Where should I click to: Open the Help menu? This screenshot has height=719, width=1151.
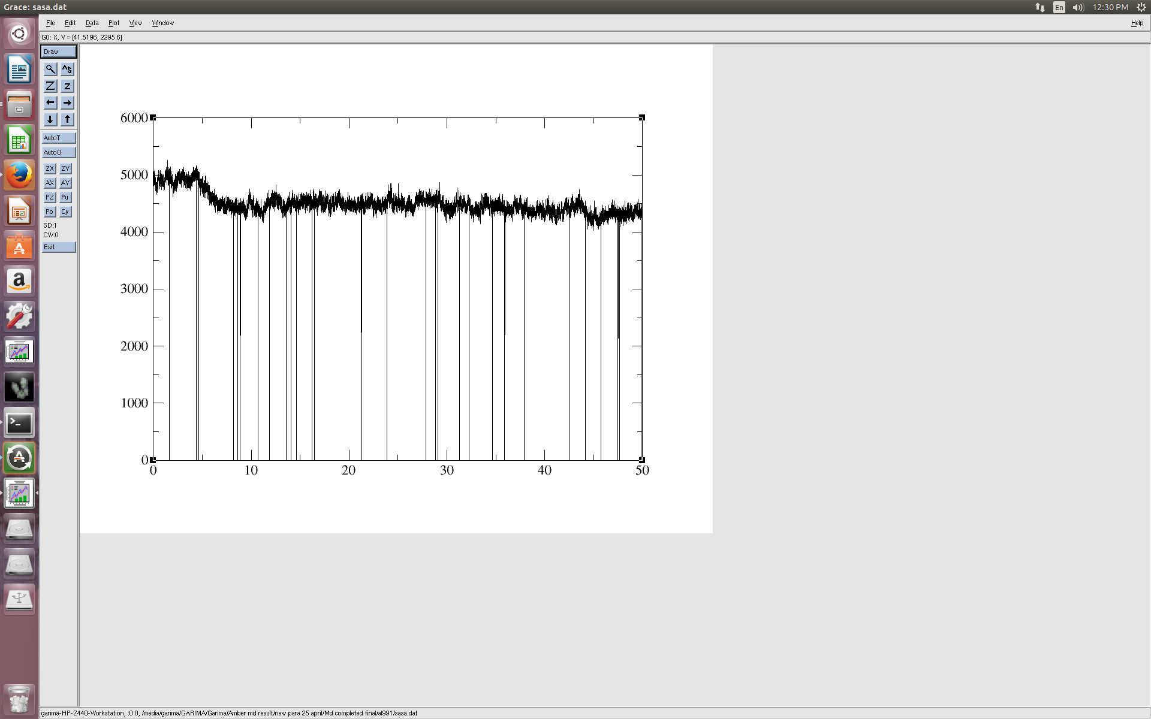click(1137, 23)
